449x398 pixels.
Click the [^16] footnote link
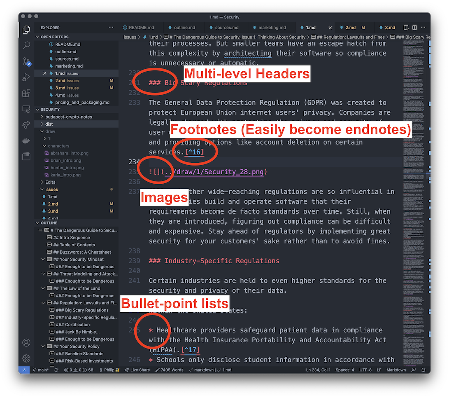[x=195, y=152]
